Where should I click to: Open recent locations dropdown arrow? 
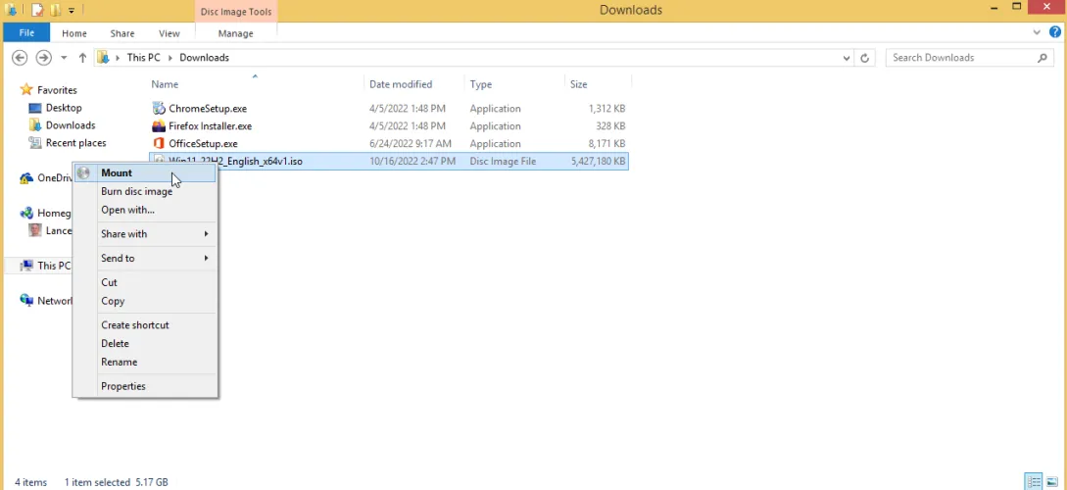(x=64, y=58)
